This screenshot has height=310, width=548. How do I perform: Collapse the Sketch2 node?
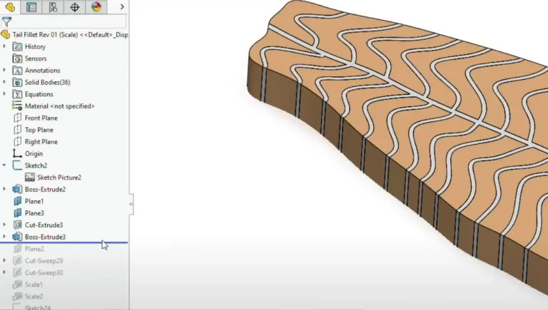pyautogui.click(x=4, y=165)
